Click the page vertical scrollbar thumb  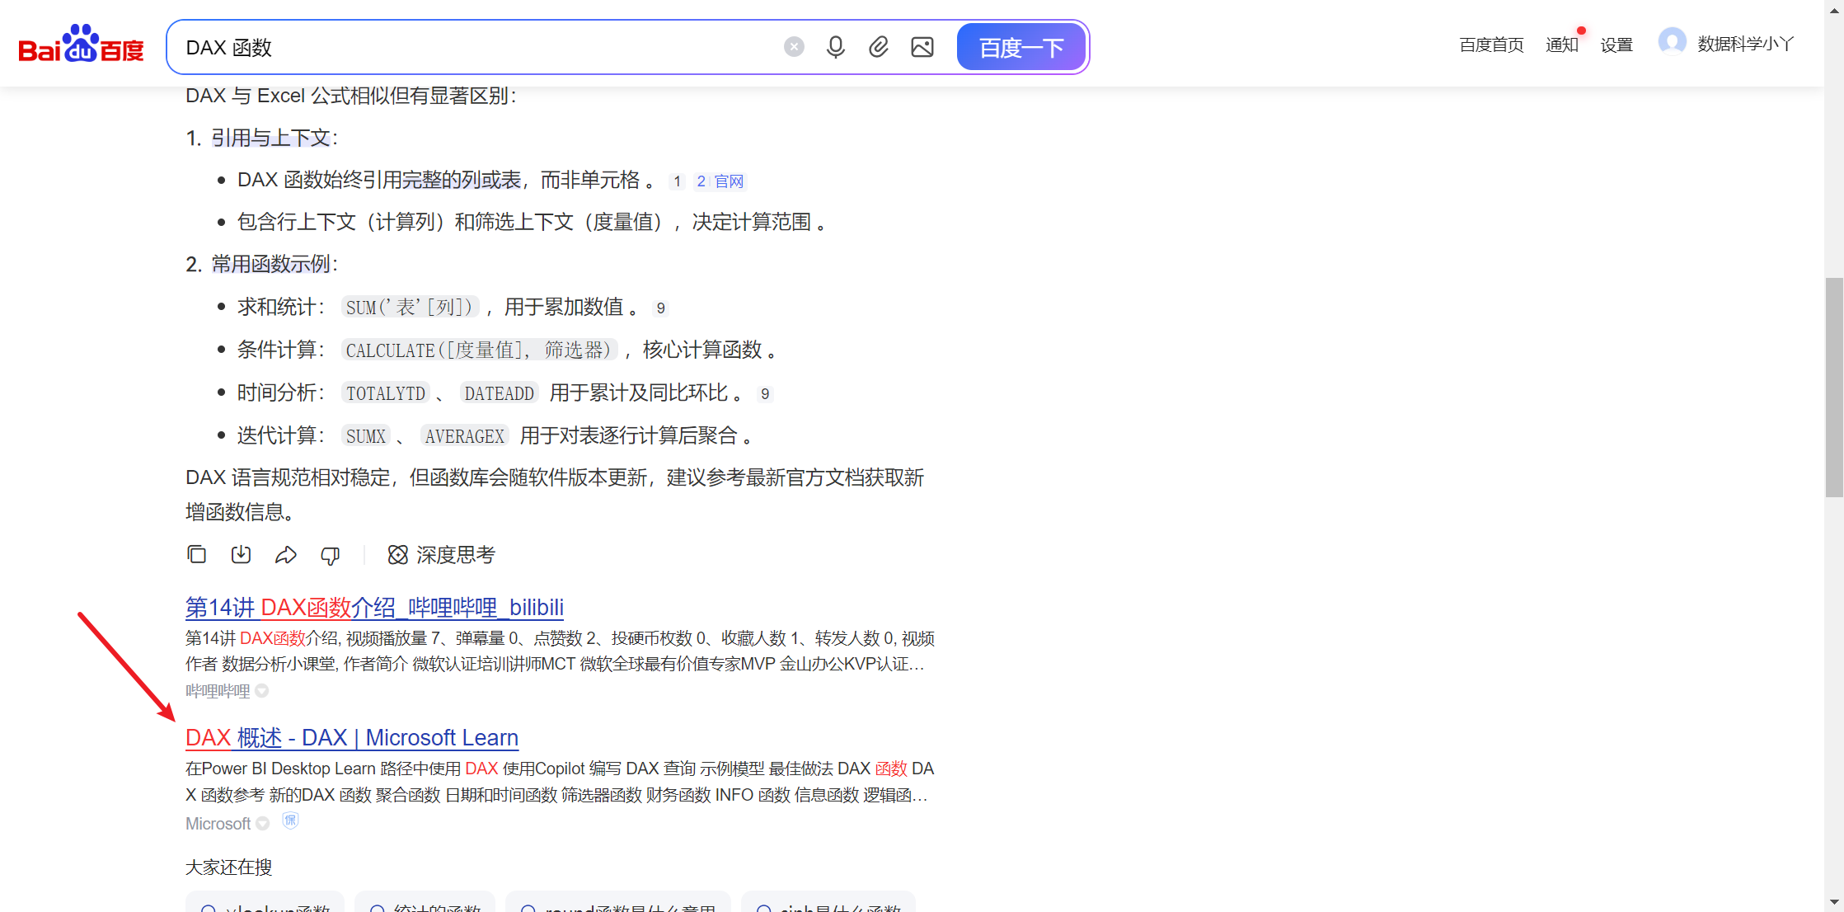click(1833, 388)
